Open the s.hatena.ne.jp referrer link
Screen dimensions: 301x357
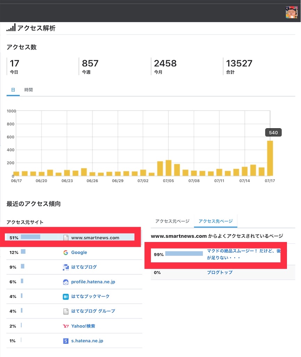pos(87,341)
